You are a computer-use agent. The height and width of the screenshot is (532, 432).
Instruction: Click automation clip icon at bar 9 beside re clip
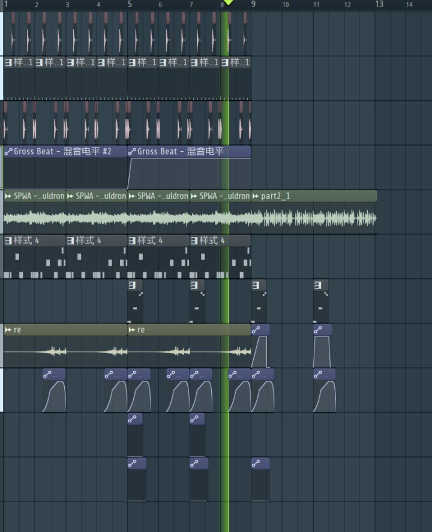point(256,330)
